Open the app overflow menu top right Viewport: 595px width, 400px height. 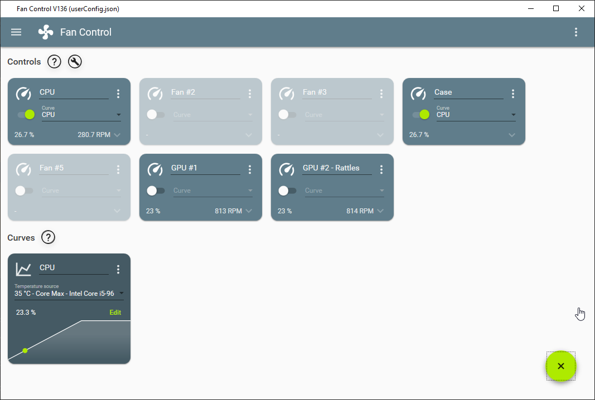pyautogui.click(x=576, y=32)
